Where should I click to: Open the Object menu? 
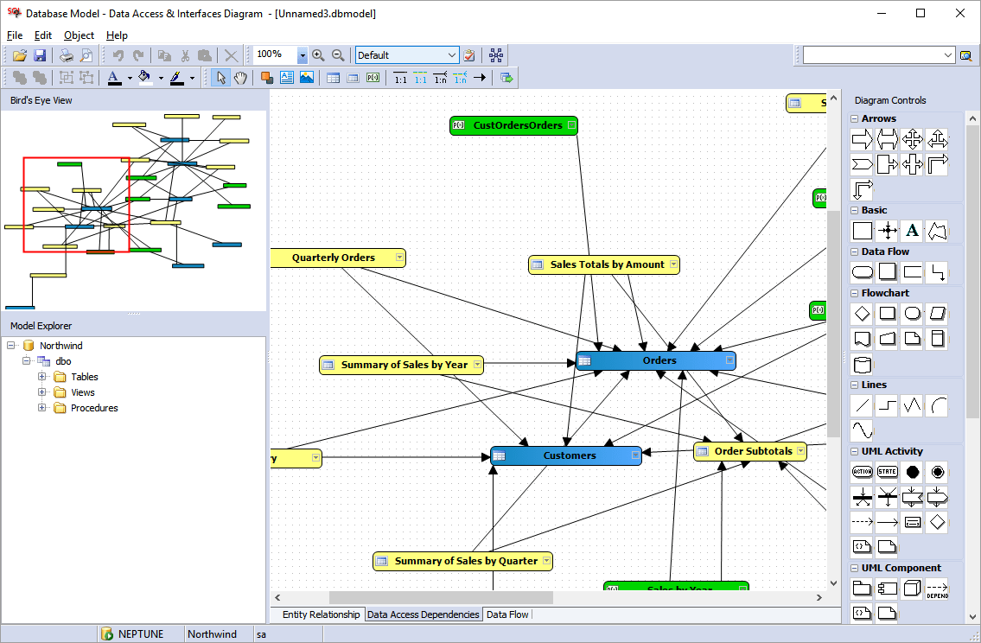(x=79, y=35)
